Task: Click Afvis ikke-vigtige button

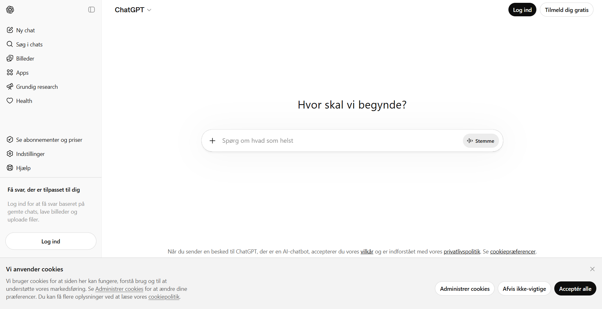Action: point(524,289)
